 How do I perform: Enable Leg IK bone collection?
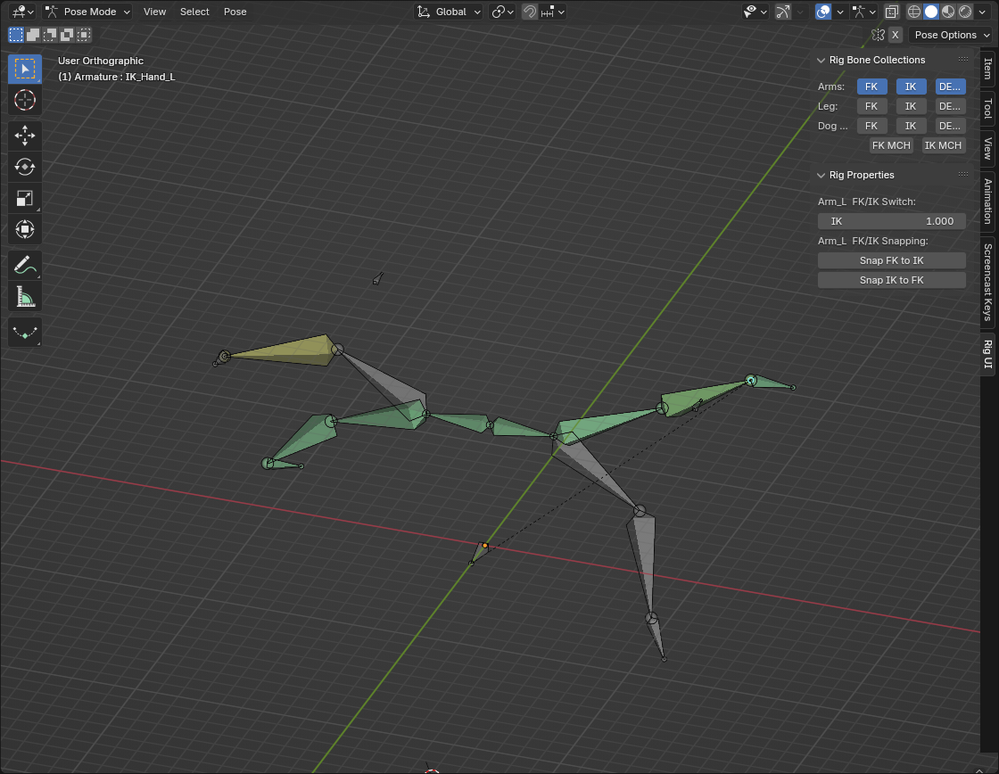pyautogui.click(x=911, y=106)
